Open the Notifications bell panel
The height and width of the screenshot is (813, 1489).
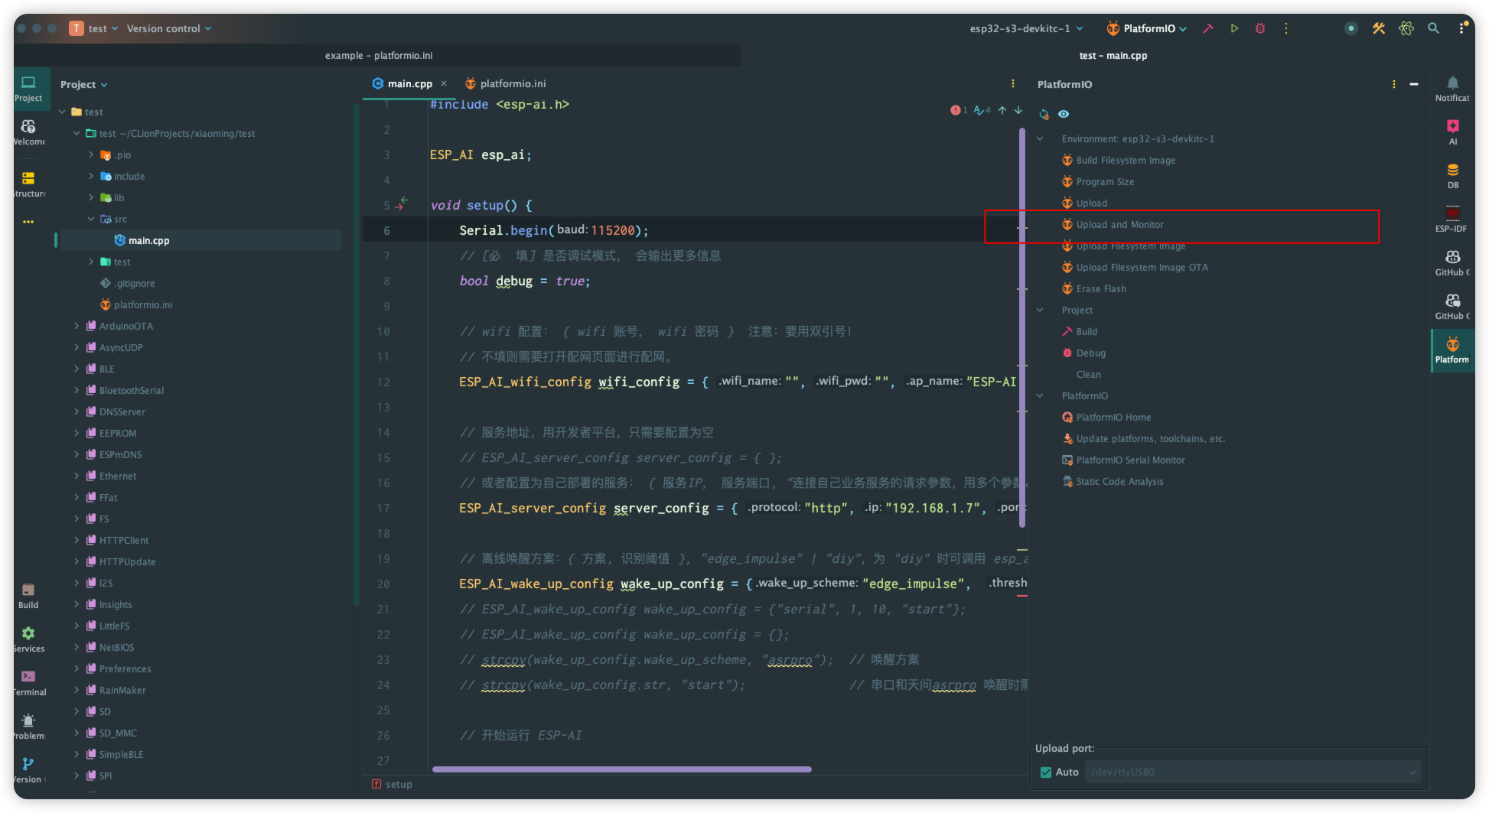(x=1452, y=87)
